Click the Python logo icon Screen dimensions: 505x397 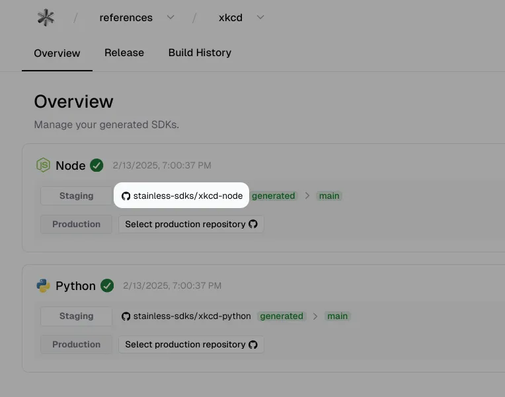tap(43, 285)
